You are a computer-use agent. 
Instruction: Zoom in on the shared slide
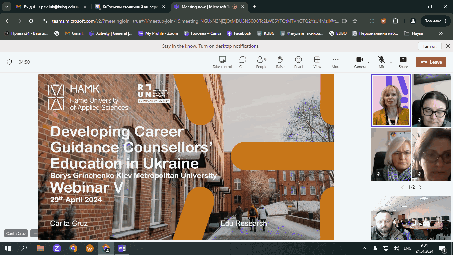click(46, 233)
